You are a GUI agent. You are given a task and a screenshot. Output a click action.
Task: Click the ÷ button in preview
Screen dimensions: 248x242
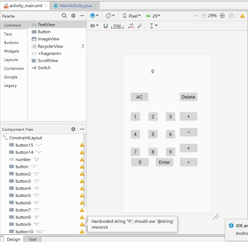point(188,162)
